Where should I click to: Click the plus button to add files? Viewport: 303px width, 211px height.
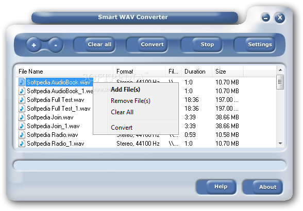tap(34, 45)
